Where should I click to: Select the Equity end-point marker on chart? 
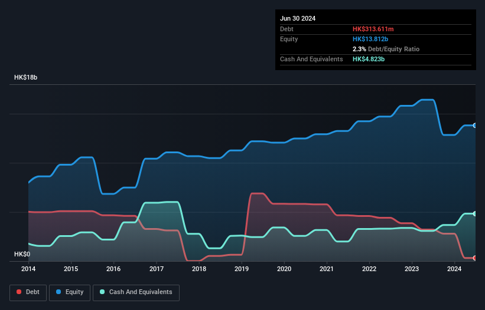click(475, 126)
